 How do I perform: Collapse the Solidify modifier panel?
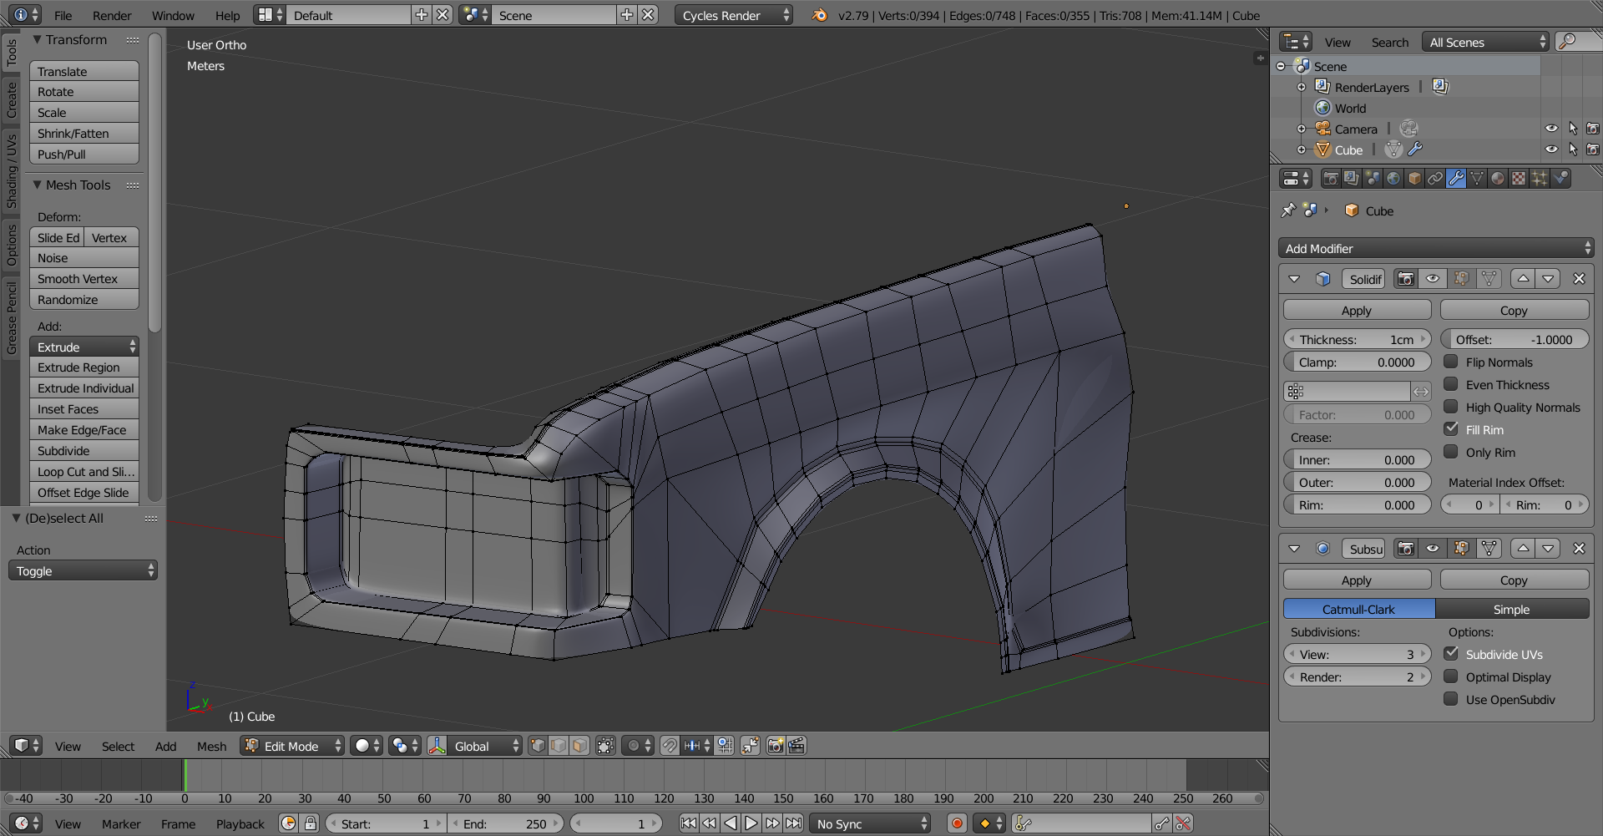(x=1294, y=279)
